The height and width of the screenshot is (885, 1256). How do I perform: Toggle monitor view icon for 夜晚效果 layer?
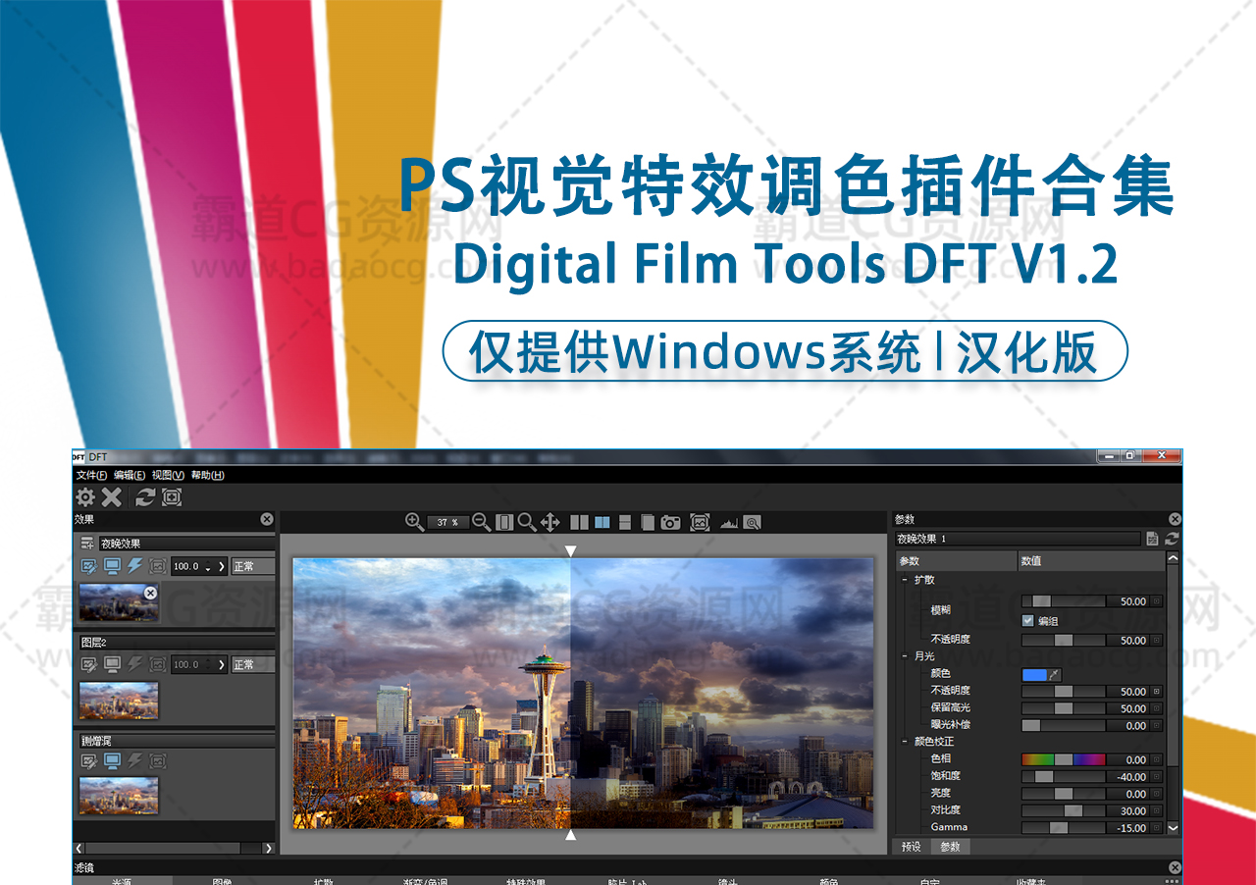[x=112, y=566]
